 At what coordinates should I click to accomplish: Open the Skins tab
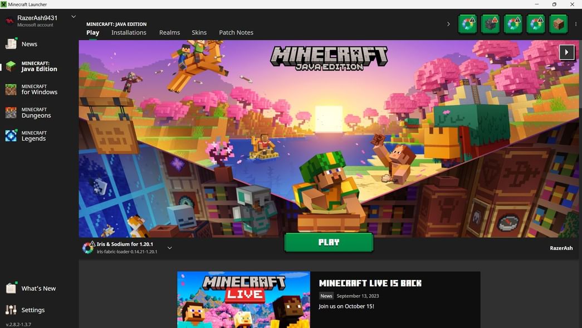click(199, 32)
